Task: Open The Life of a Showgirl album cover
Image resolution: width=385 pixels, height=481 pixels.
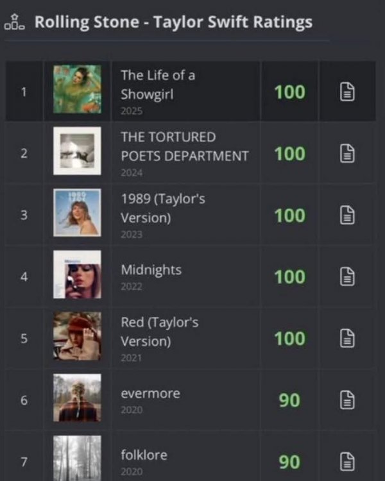Action: (x=77, y=89)
